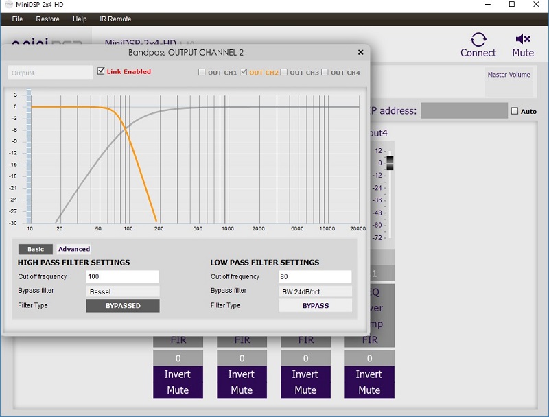549x417 pixels.
Task: Click the Output4 name field
Action: 50,73
